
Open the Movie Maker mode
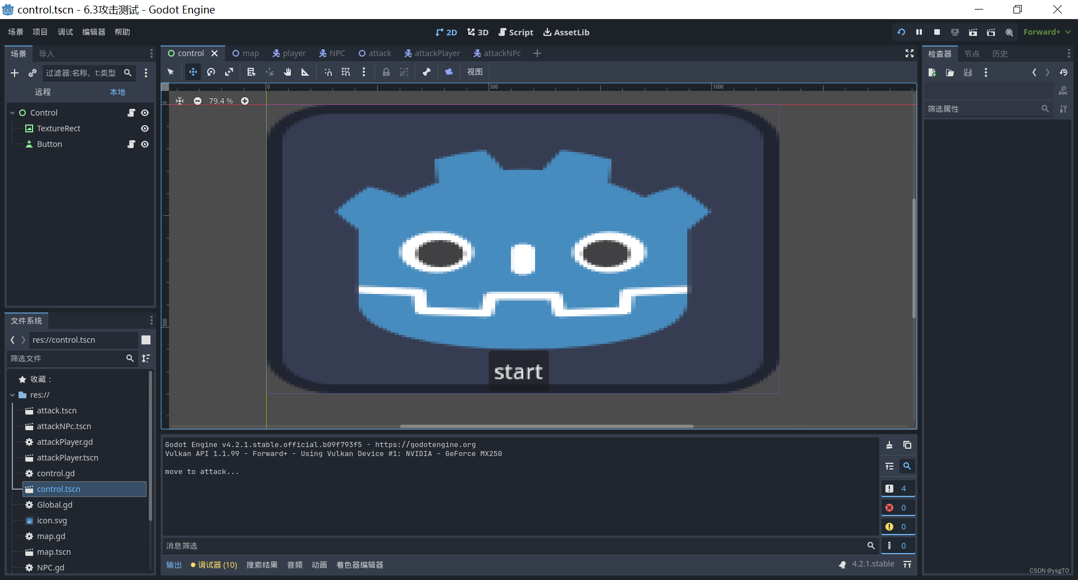point(1009,32)
